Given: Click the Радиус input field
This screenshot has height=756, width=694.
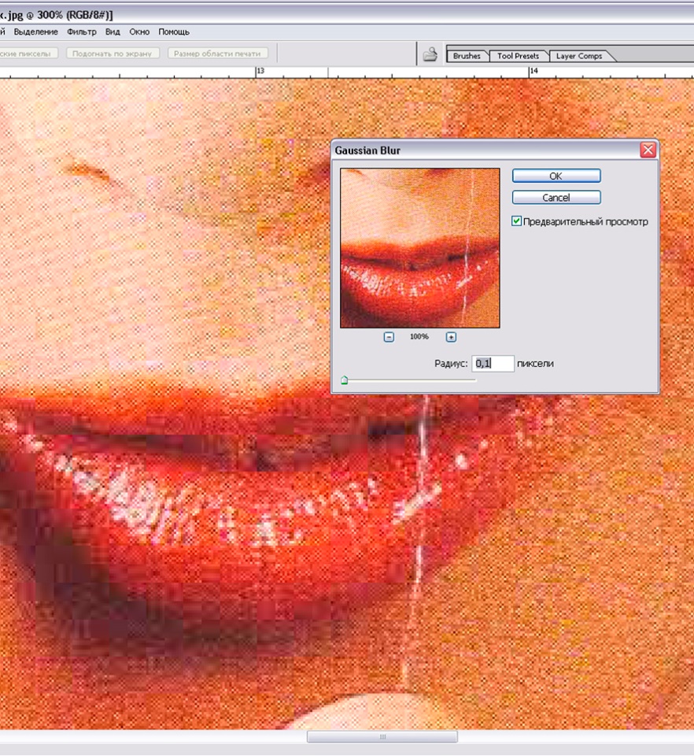Looking at the screenshot, I should coord(493,364).
